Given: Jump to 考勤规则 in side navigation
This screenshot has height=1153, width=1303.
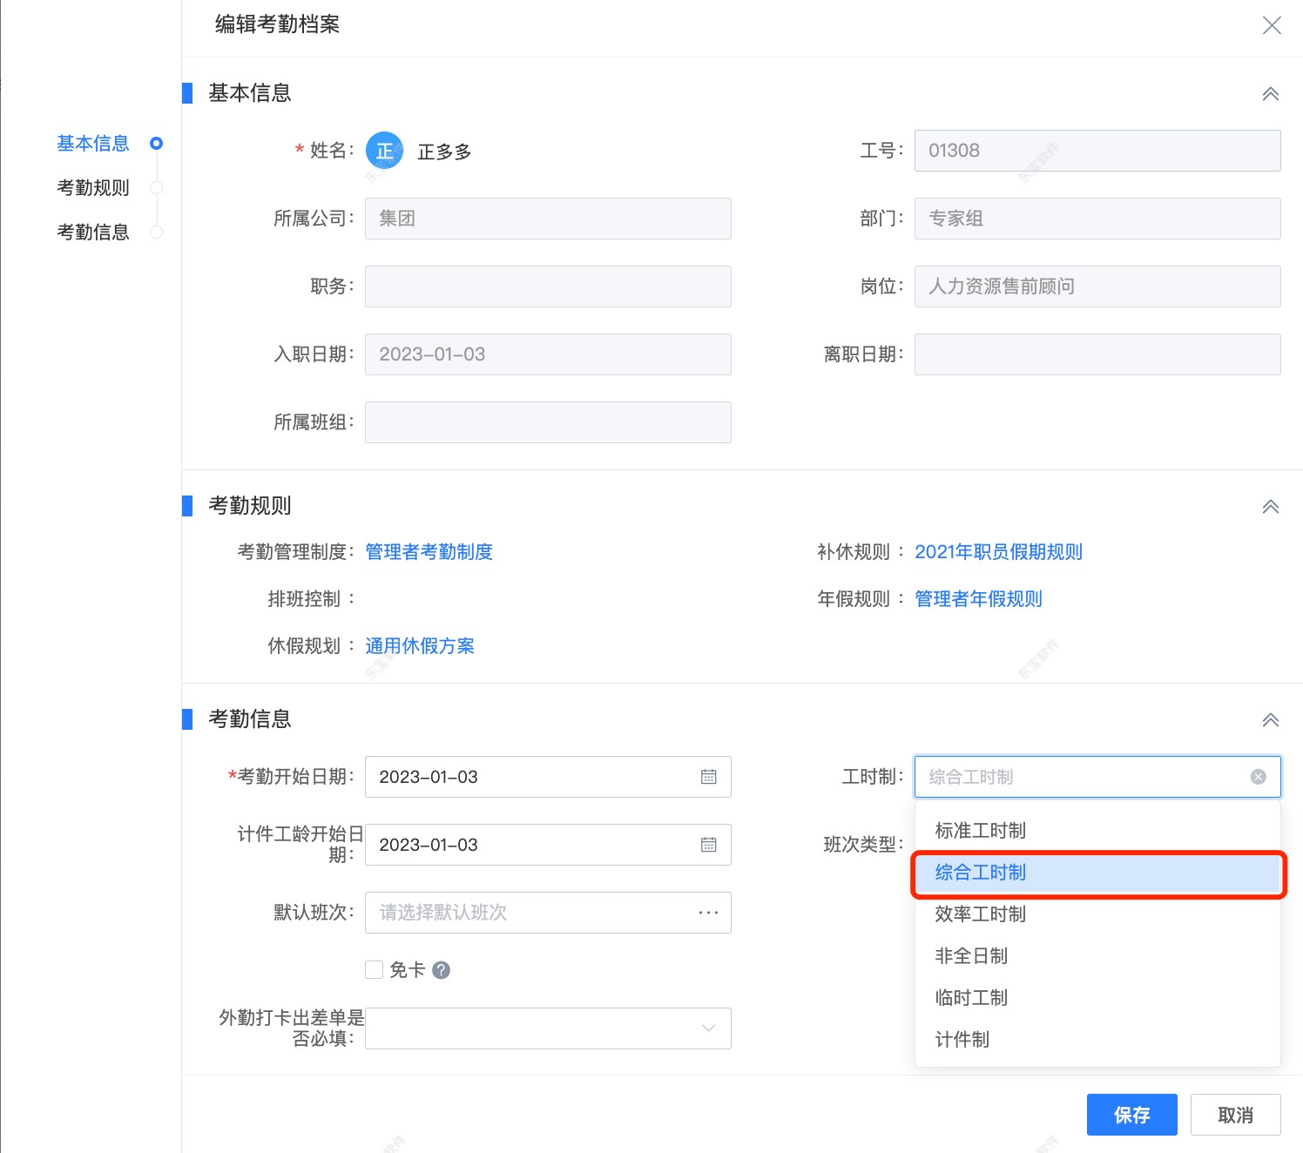Looking at the screenshot, I should [93, 188].
